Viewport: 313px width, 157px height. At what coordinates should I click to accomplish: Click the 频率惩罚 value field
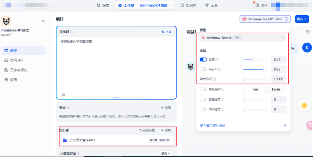click(279, 109)
